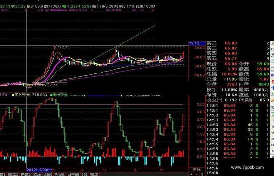
Task: Open the 601 tab
Action: coord(84,174)
